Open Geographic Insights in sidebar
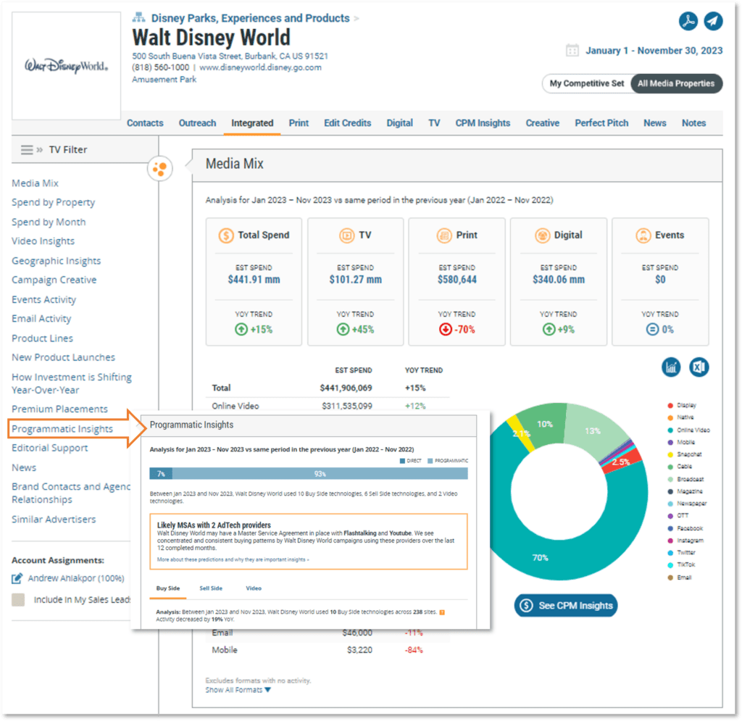This screenshot has width=742, height=721. click(x=57, y=261)
